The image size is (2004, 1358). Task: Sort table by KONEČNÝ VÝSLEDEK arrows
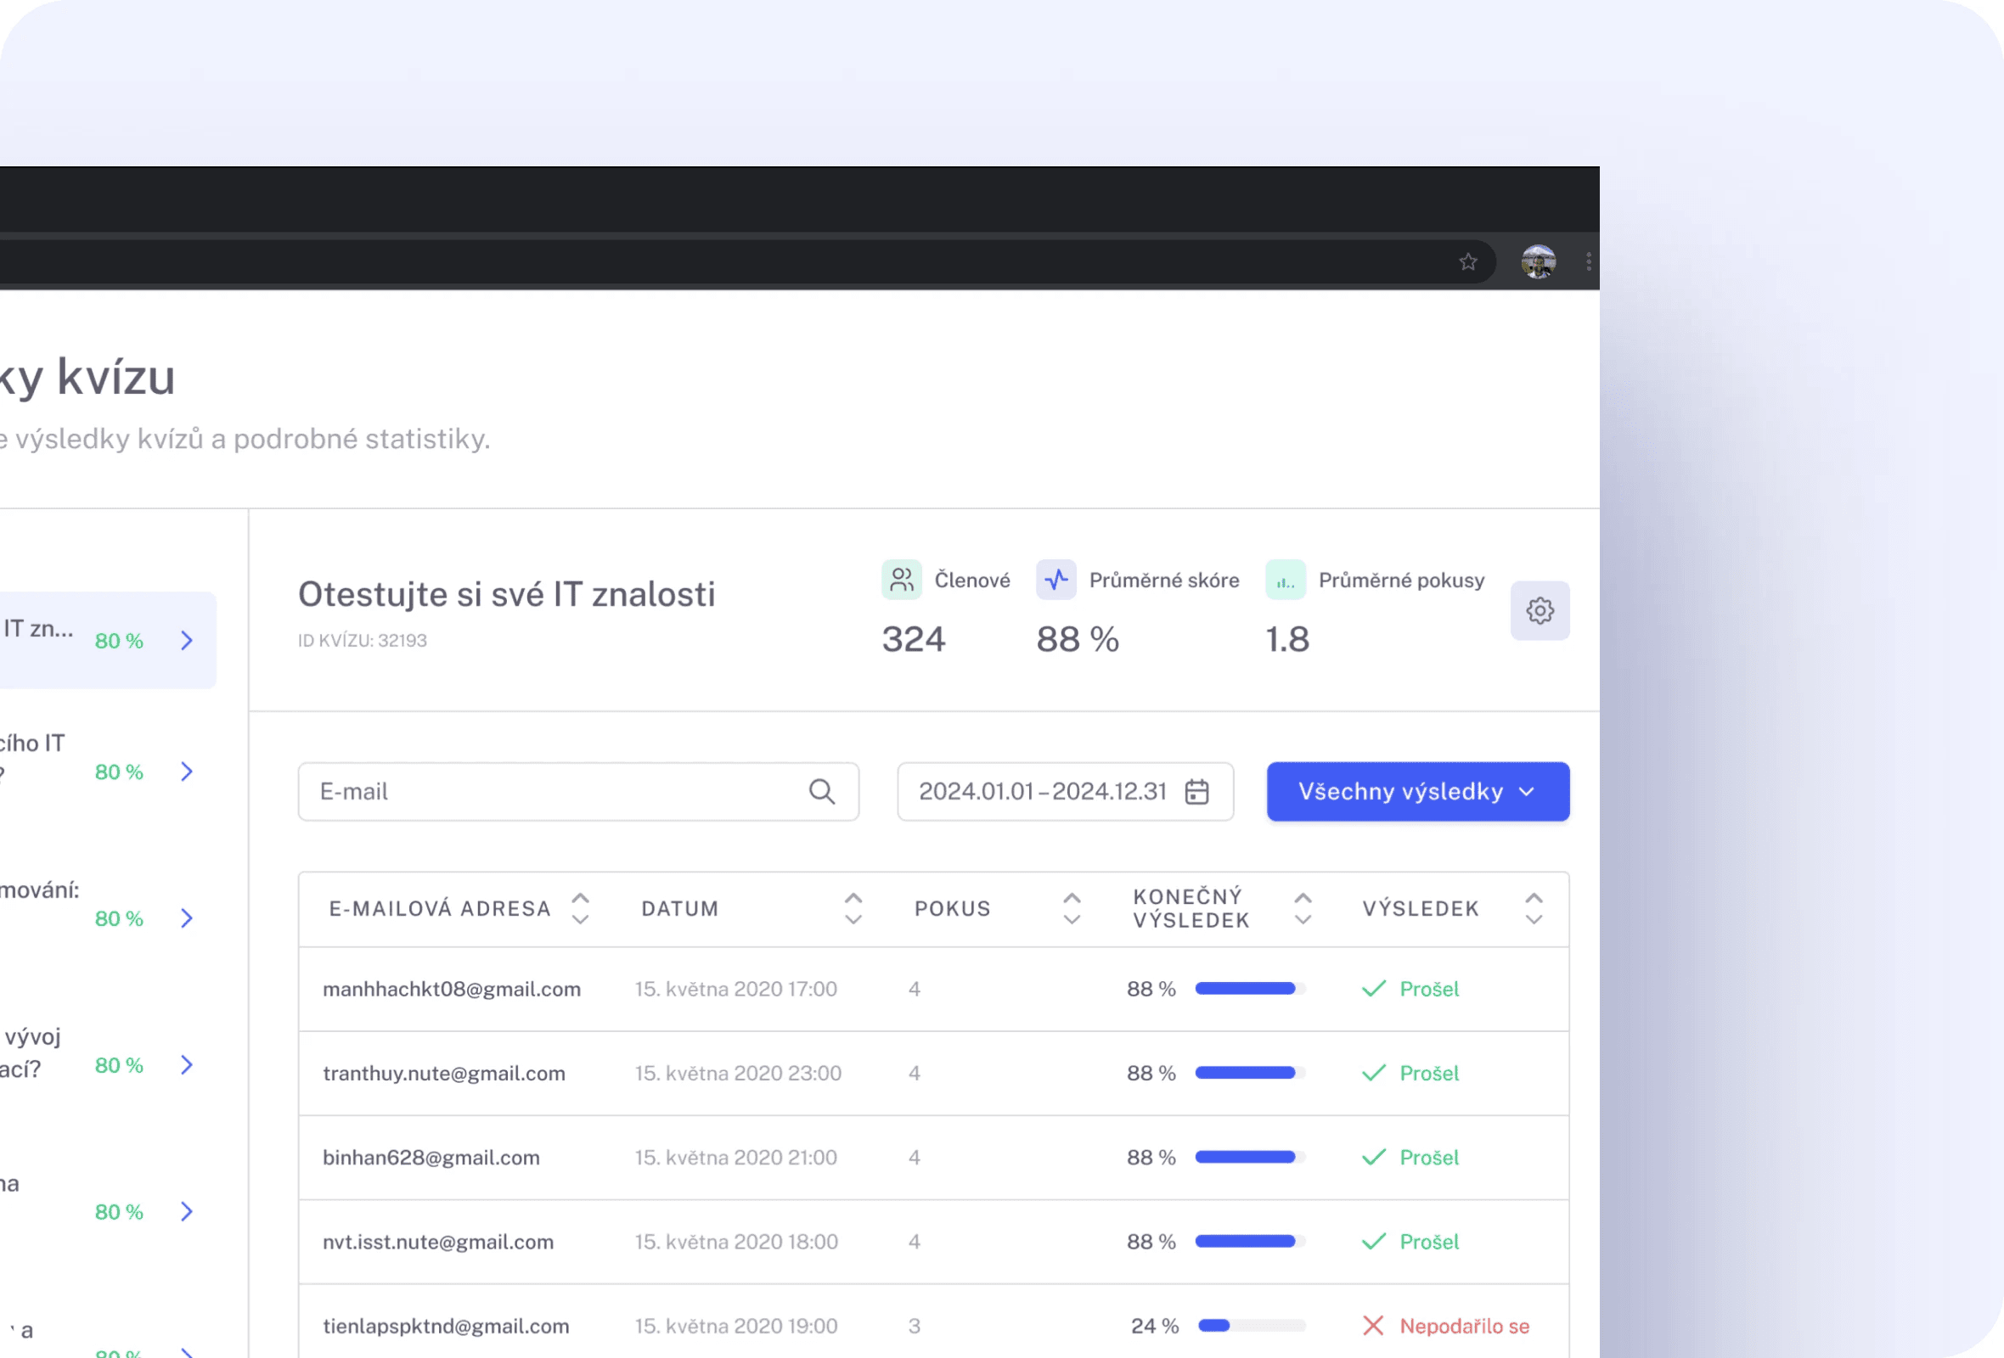tap(1303, 908)
